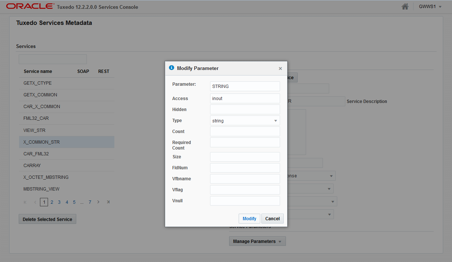Select the CARRAY service row
The width and height of the screenshot is (452, 262).
point(66,165)
